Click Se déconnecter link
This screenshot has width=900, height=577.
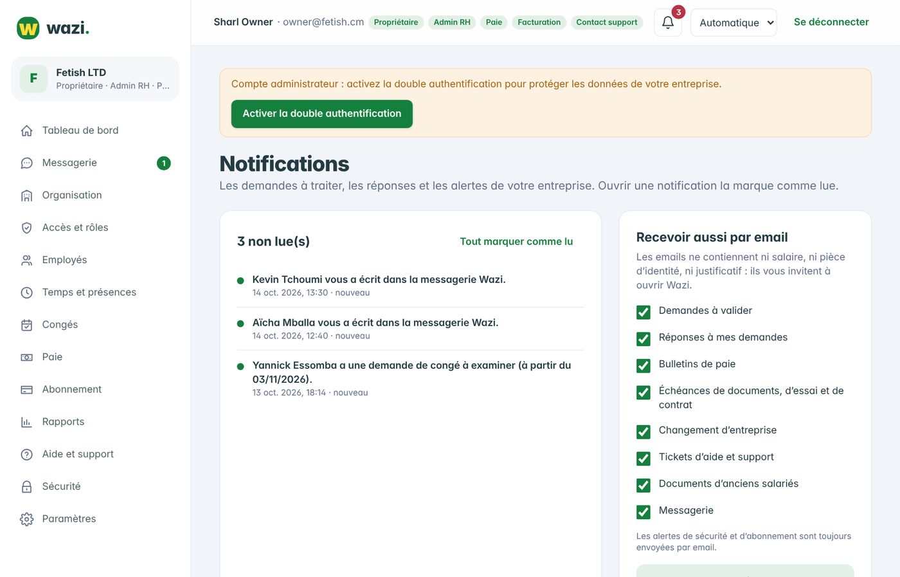(x=831, y=22)
